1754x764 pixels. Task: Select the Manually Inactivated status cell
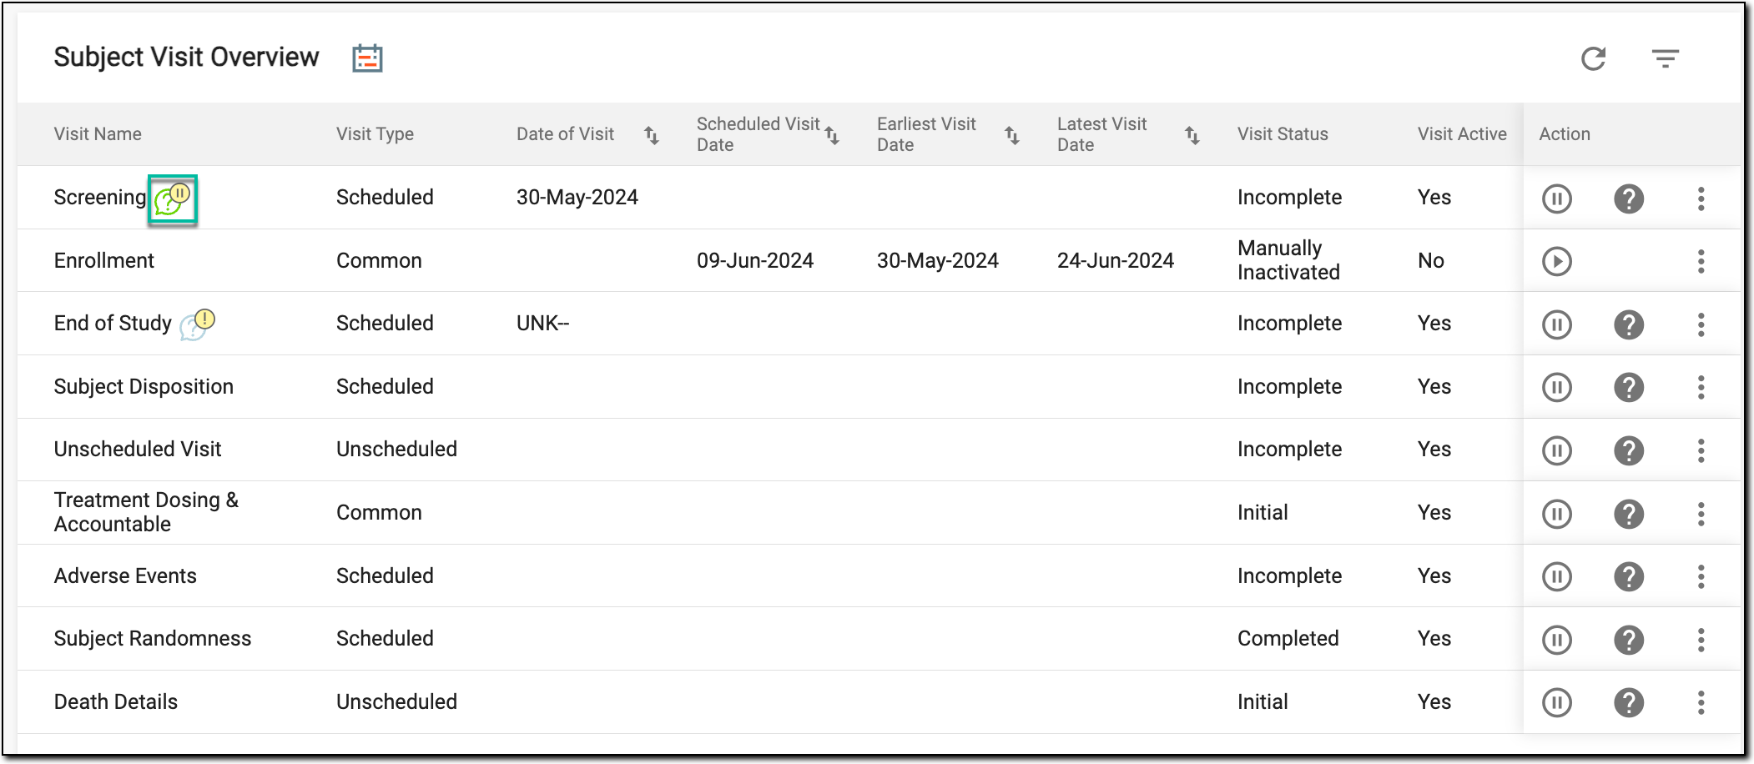[1289, 260]
